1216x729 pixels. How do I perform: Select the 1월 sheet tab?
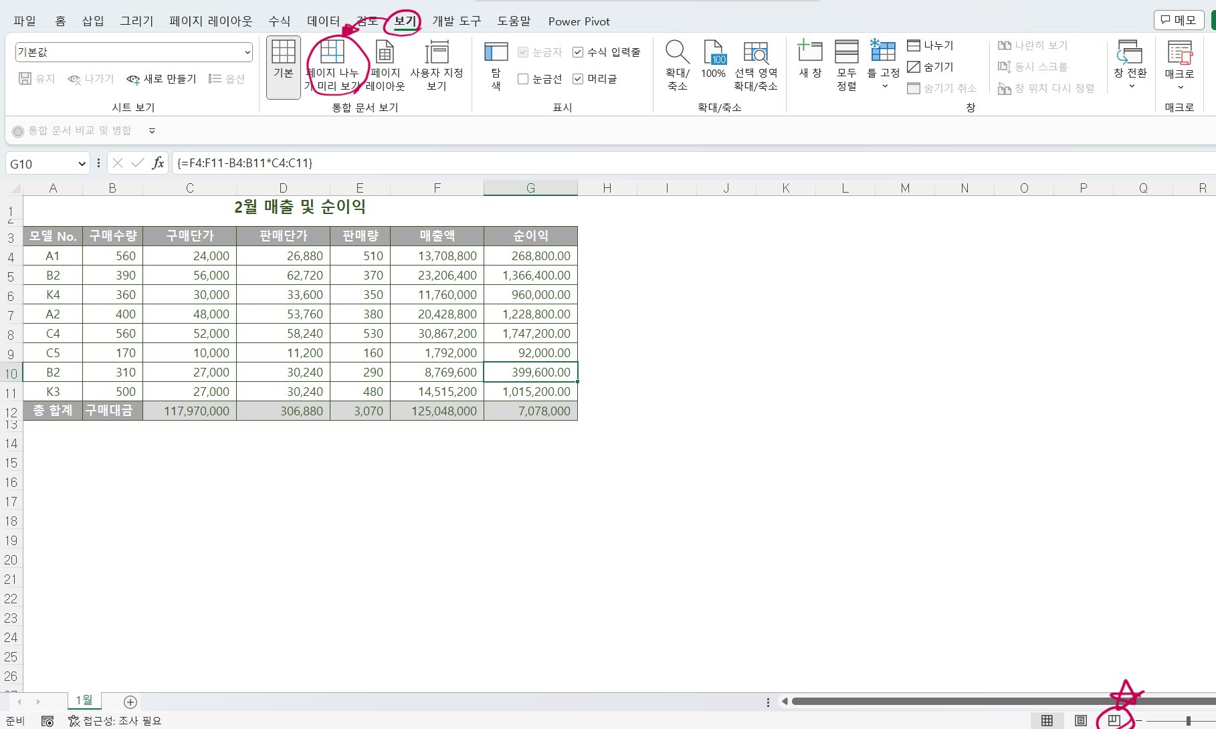(84, 701)
